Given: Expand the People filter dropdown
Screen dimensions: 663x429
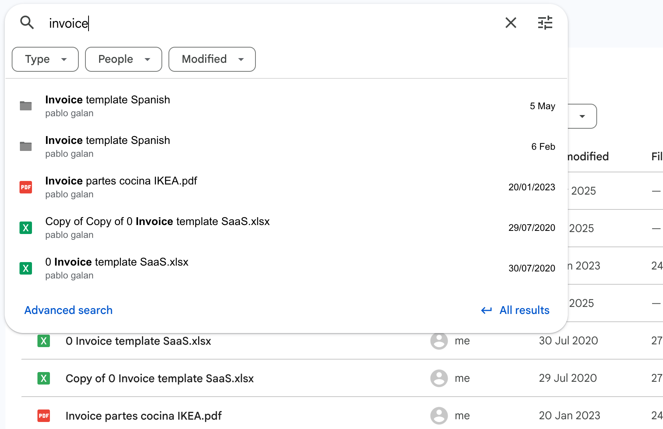Looking at the screenshot, I should (123, 59).
